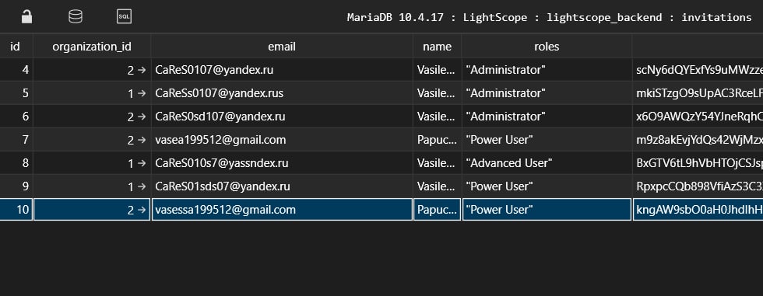This screenshot has width=763, height=296.
Task: Select the CaReS0107@yandex.ru email cell
Action: coord(282,70)
